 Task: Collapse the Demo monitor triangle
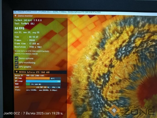point(15,16)
